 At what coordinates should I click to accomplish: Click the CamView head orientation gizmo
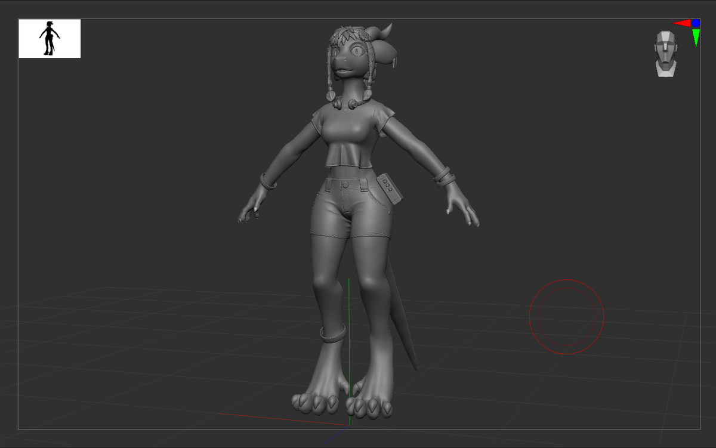[666, 54]
